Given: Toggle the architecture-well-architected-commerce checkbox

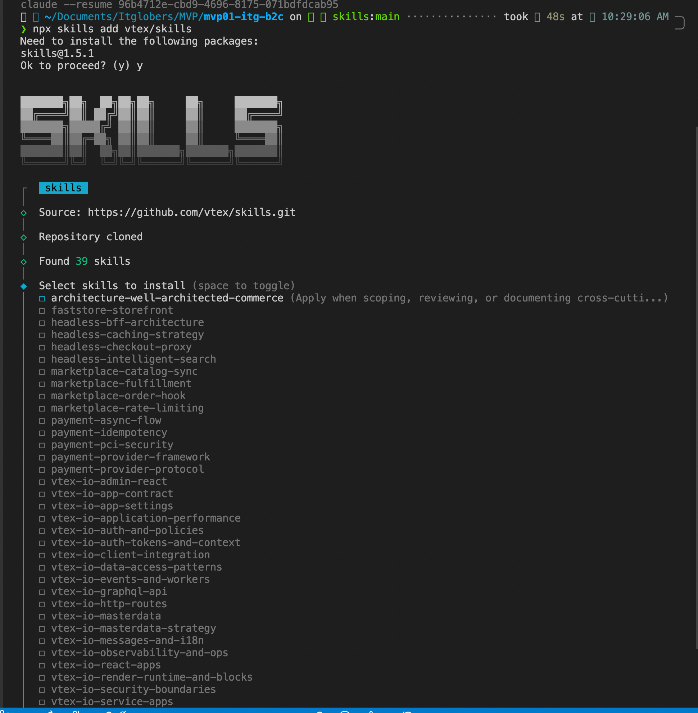Looking at the screenshot, I should pyautogui.click(x=42, y=298).
